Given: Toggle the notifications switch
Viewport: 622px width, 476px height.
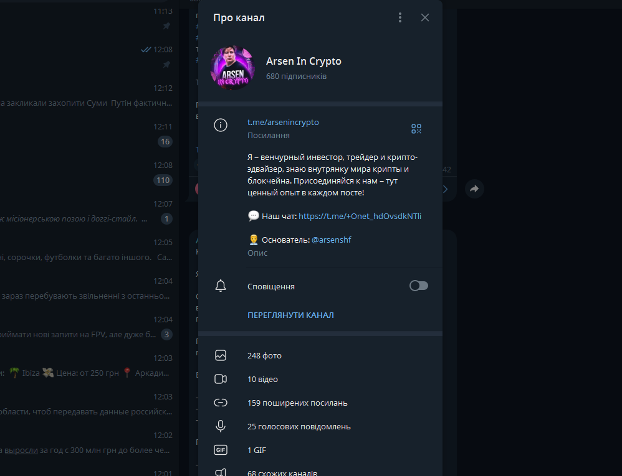Looking at the screenshot, I should coord(418,286).
